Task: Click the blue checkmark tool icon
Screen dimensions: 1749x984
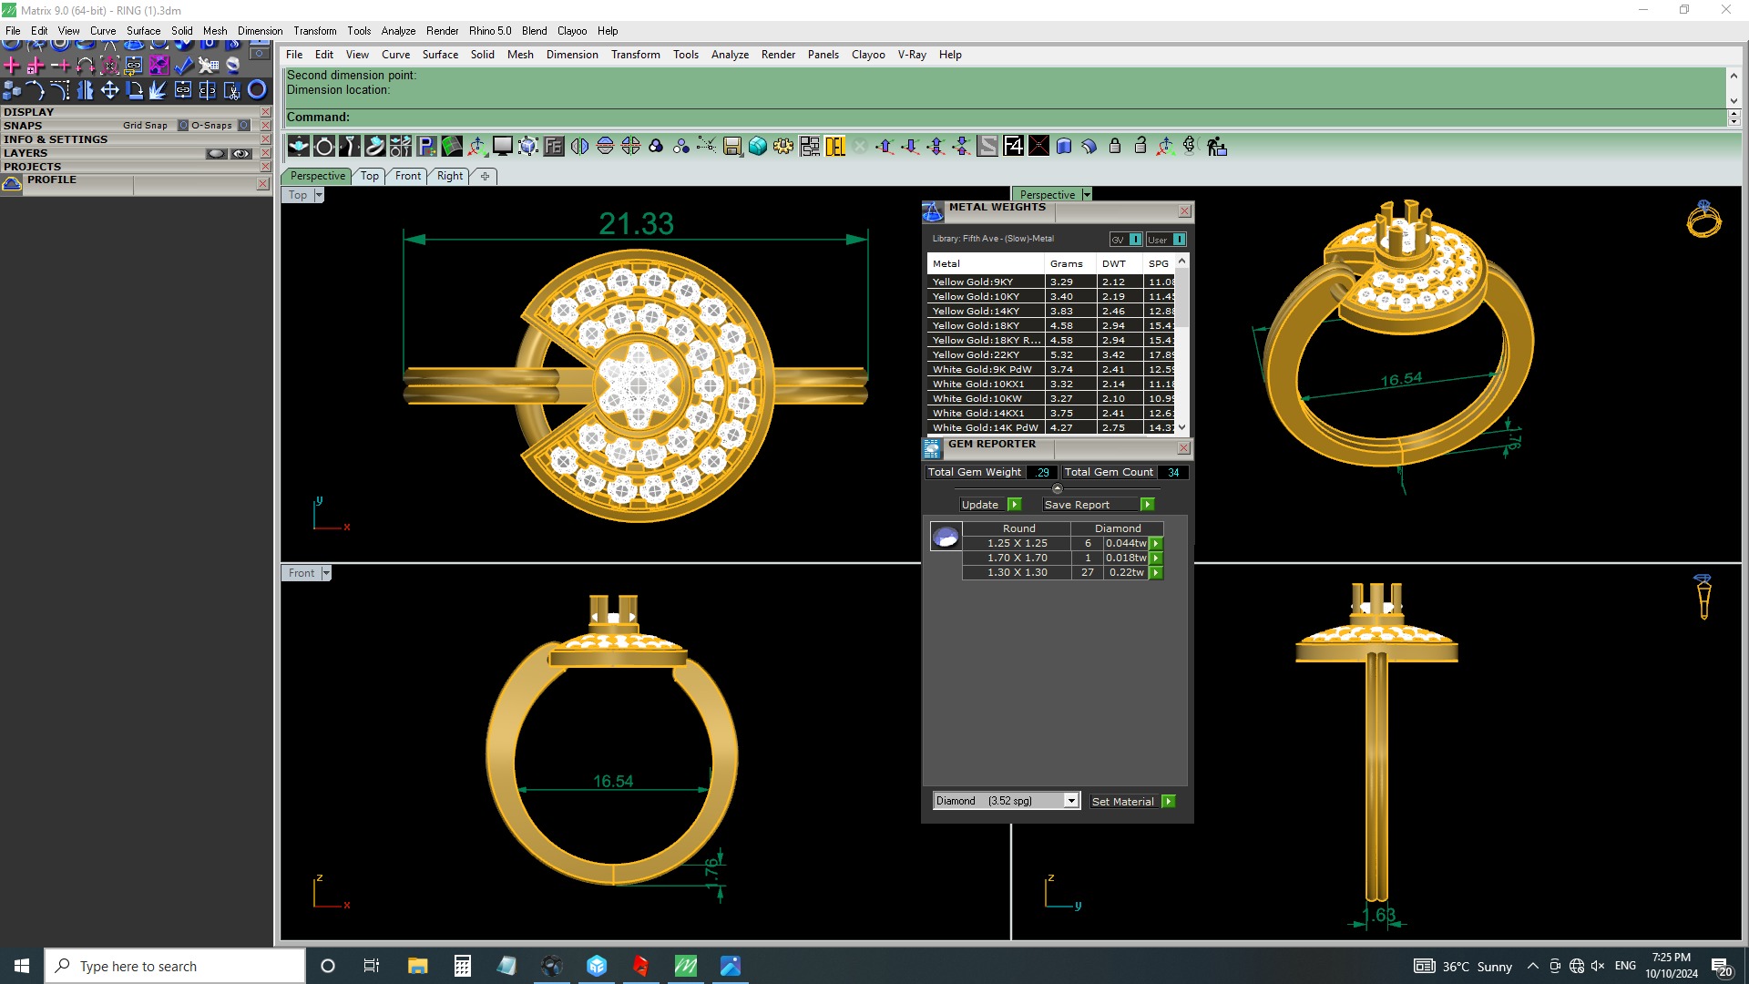Action: pos(183,66)
